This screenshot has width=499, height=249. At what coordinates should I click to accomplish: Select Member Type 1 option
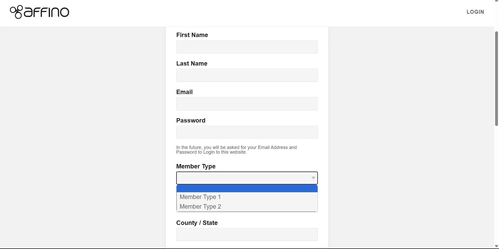200,197
